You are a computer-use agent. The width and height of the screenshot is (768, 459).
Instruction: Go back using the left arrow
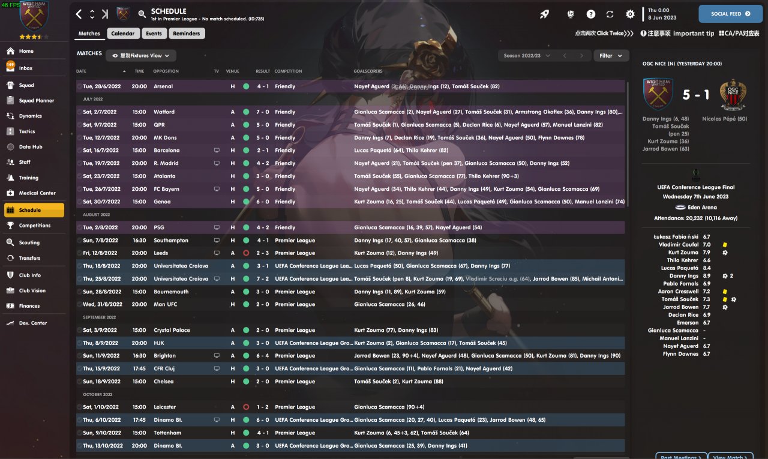tap(79, 14)
